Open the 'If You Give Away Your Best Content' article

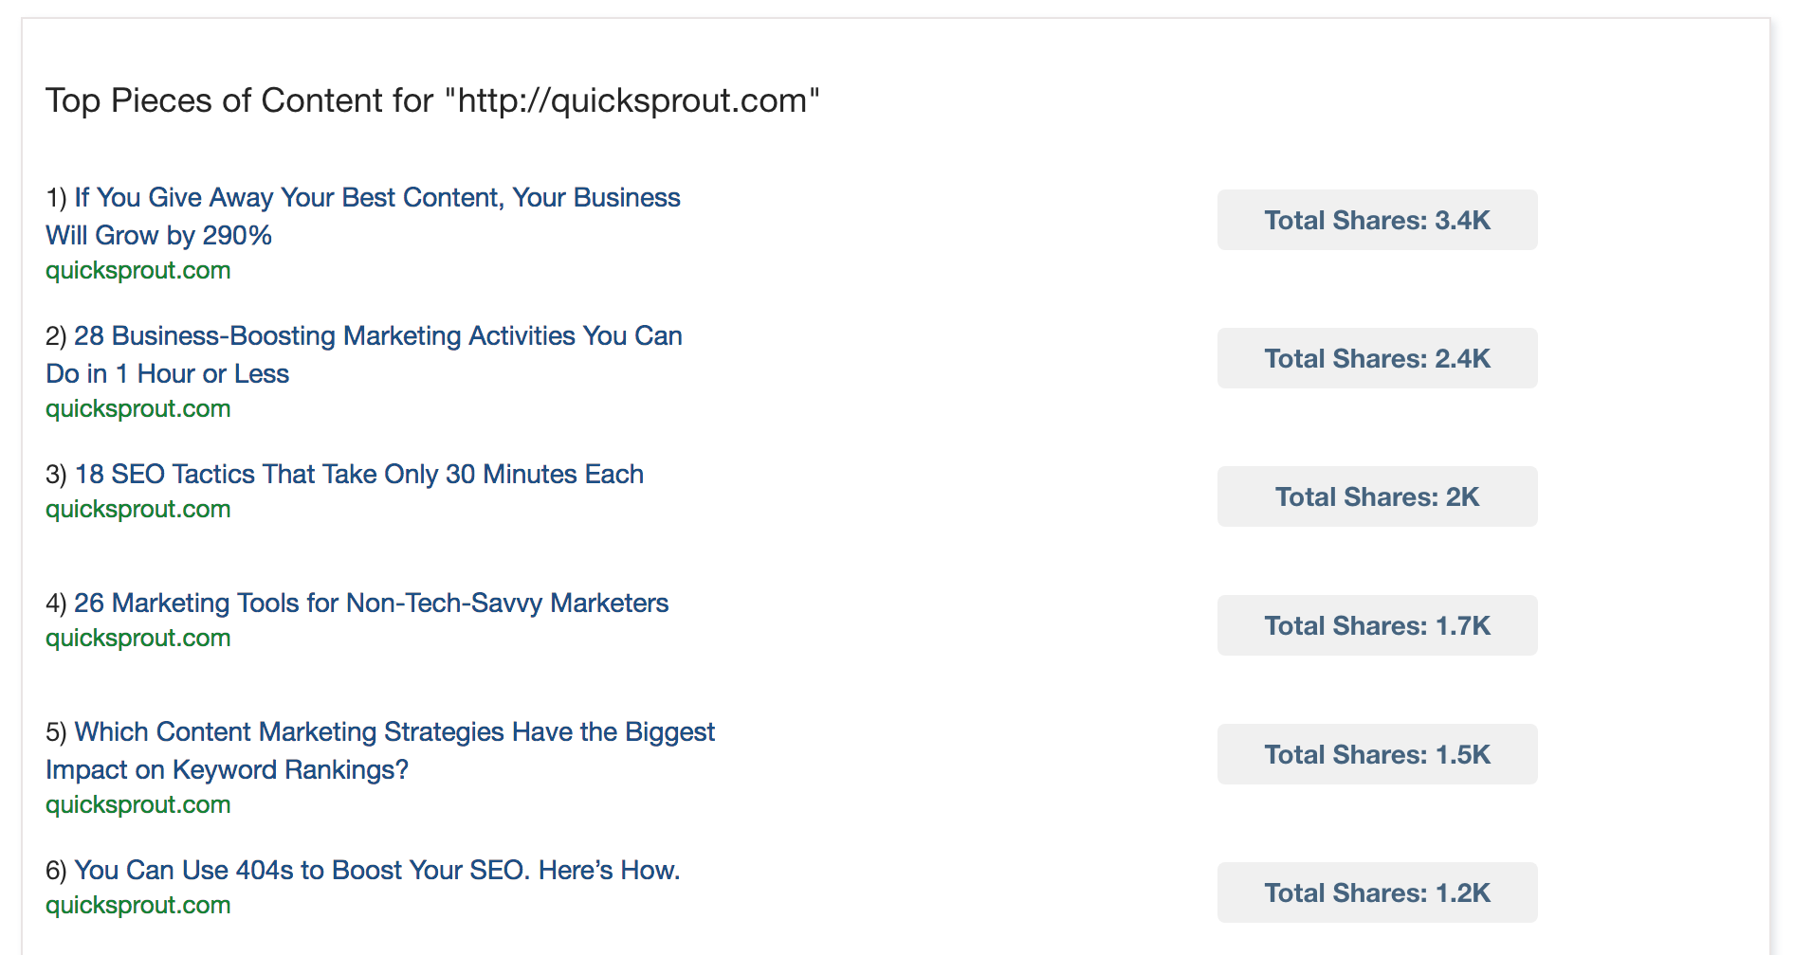point(376,198)
